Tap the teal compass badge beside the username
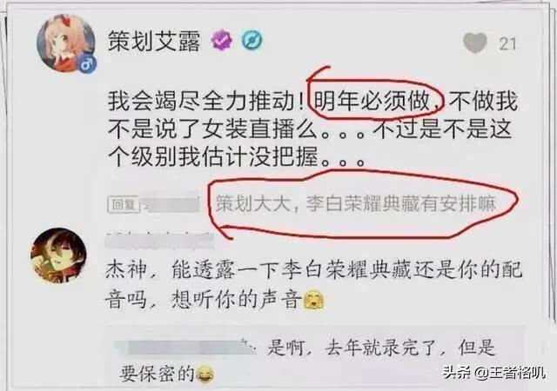The height and width of the screenshot is (391, 557). coord(252,39)
